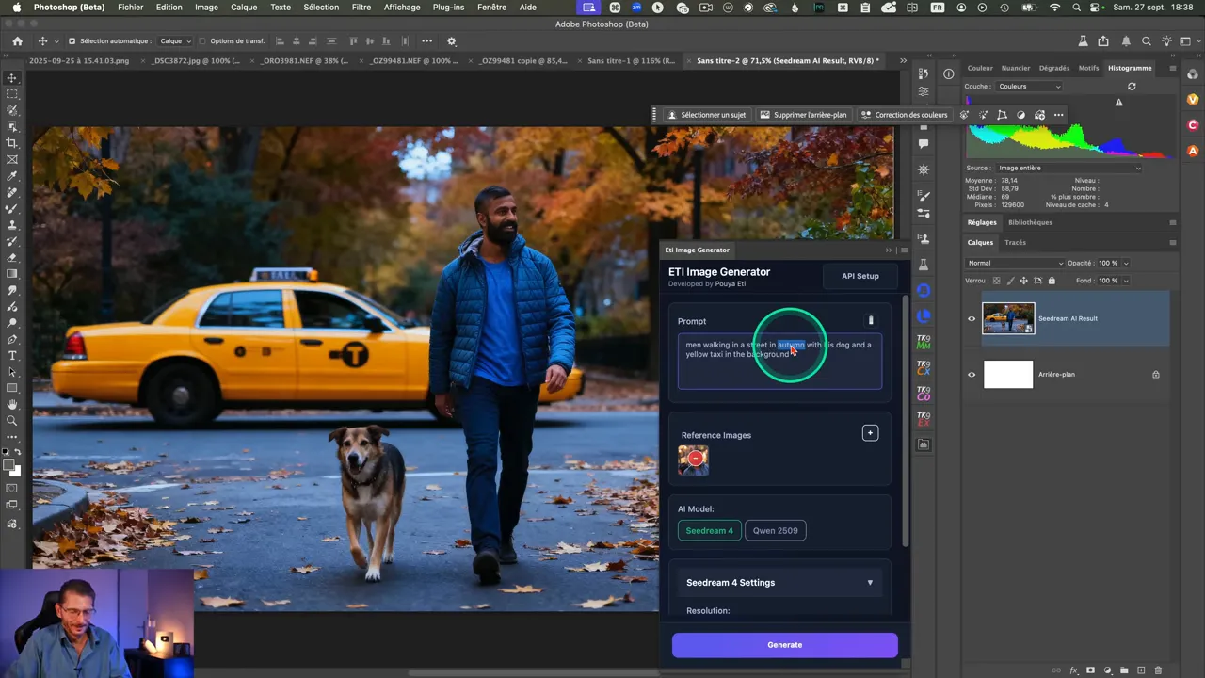Screen dimensions: 1205x678
Task: Toggle the Sélection automatique checkbox
Action: pyautogui.click(x=72, y=41)
